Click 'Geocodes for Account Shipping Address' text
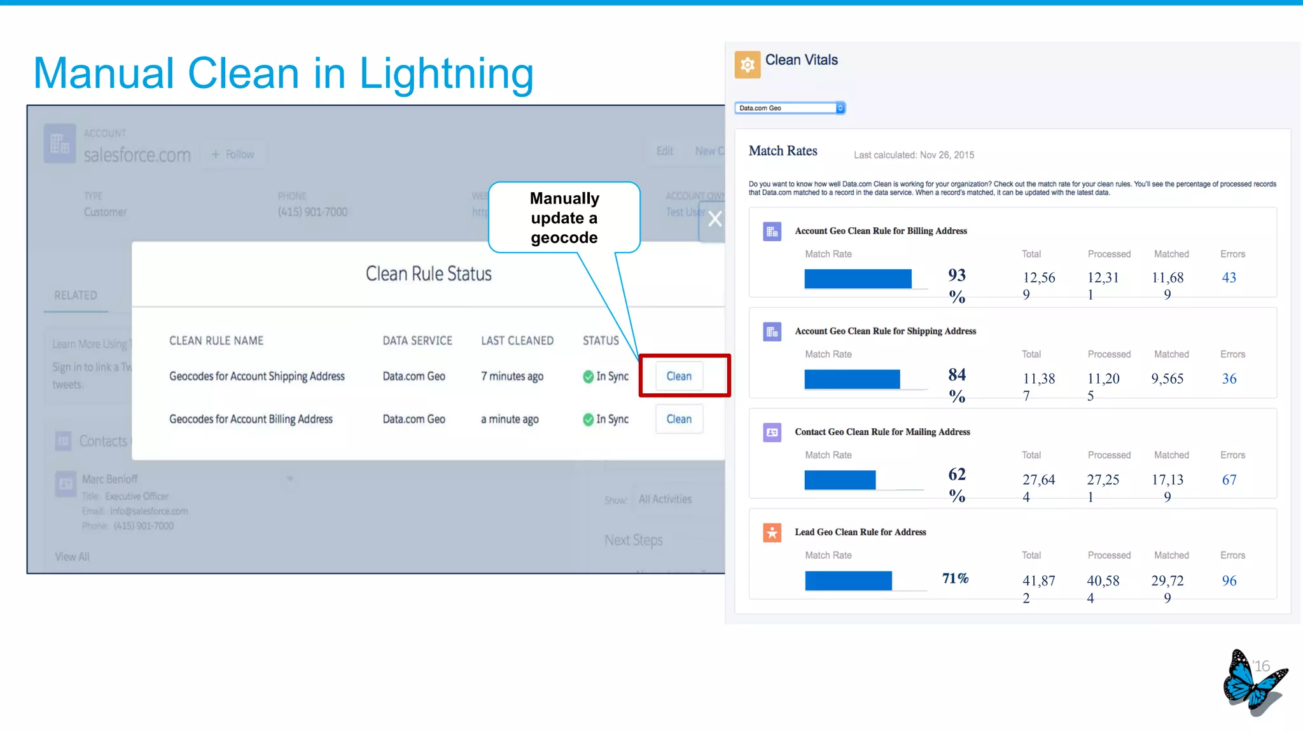This screenshot has width=1303, height=733. point(257,376)
